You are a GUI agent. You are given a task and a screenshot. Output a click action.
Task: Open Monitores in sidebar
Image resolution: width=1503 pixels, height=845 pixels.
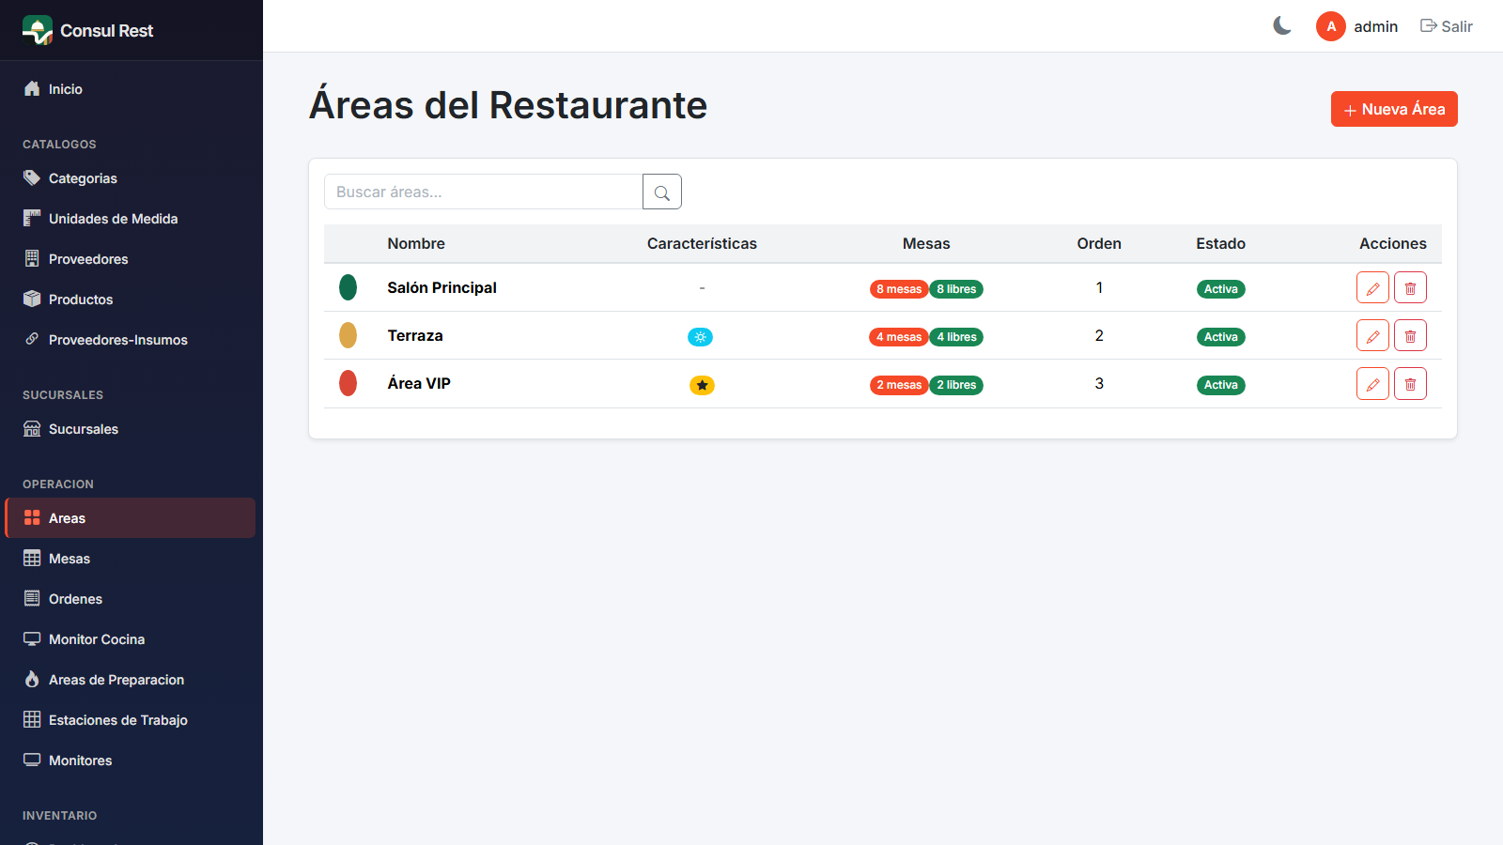pyautogui.click(x=130, y=760)
